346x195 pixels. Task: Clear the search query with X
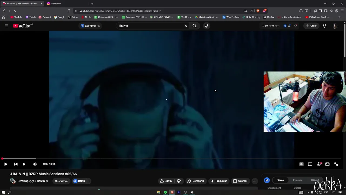click(x=186, y=26)
